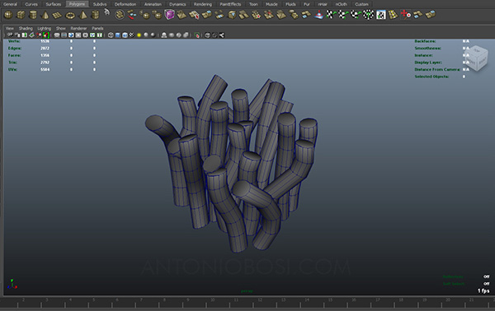The width and height of the screenshot is (495, 311).
Task: Create a polygon sphere from the shelf
Action: [x=8, y=15]
